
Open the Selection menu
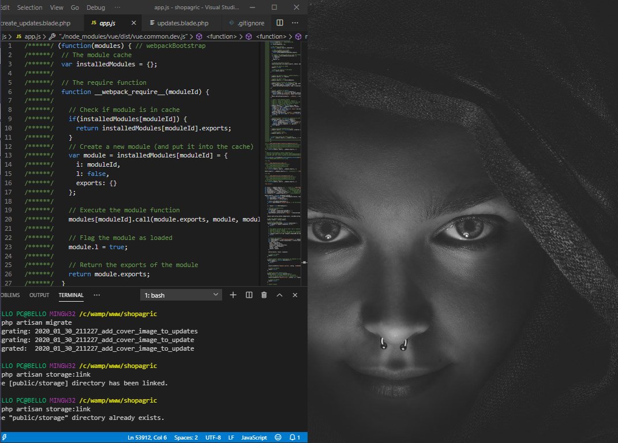point(29,7)
